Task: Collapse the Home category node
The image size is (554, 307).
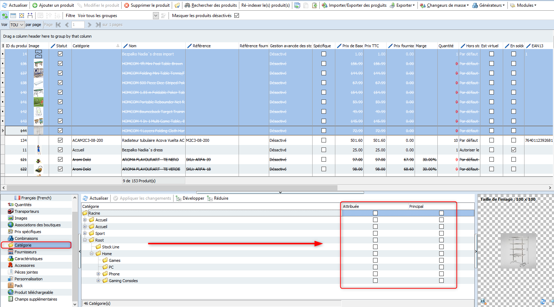Action: tap(92, 254)
